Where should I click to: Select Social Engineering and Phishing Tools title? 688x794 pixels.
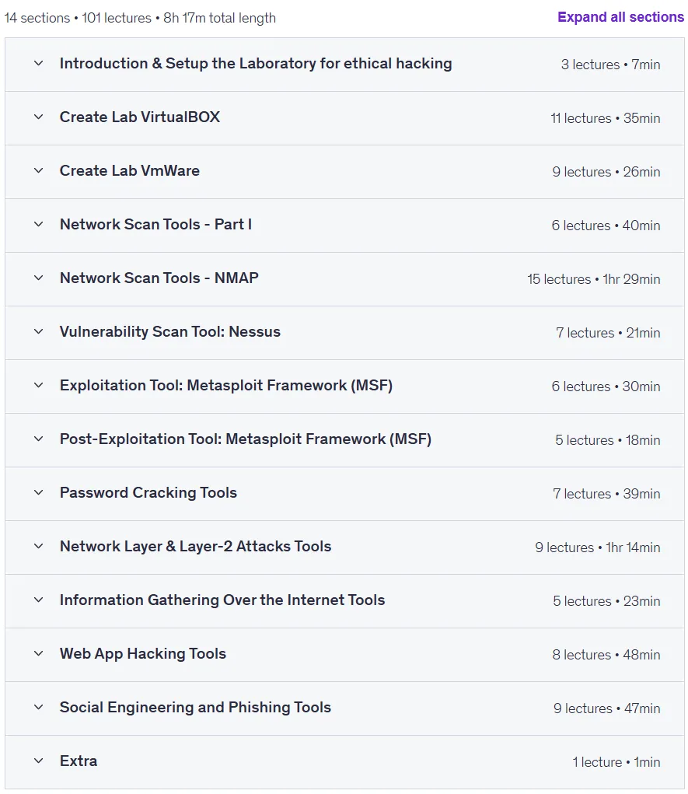195,708
